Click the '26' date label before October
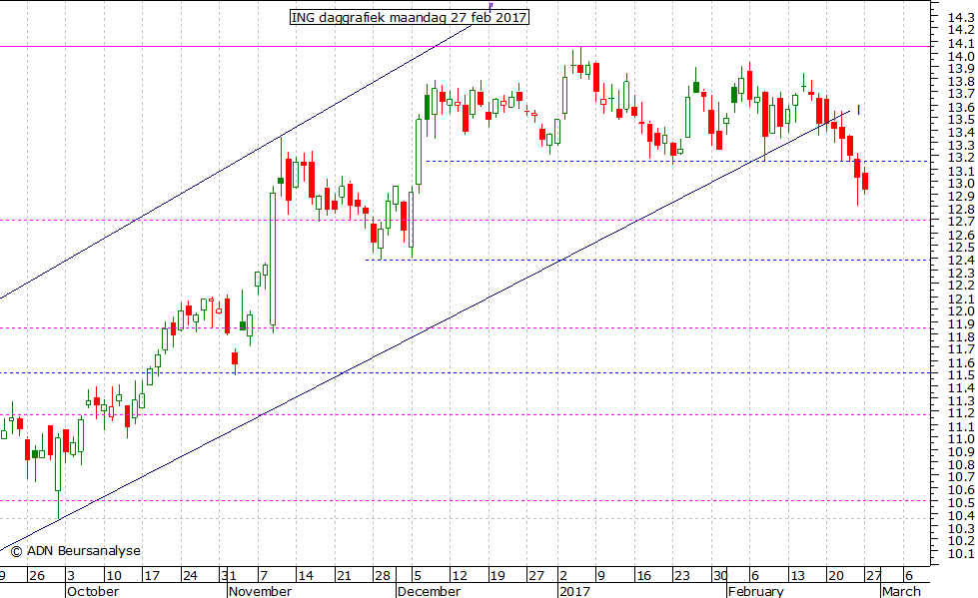This screenshot has height=598, width=978. point(37,575)
